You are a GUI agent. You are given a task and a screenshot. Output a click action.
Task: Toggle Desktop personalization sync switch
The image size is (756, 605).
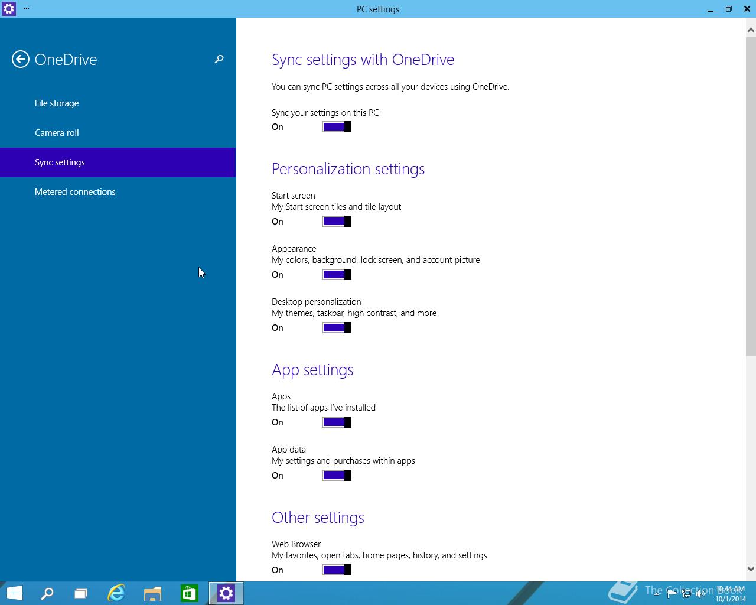click(337, 328)
